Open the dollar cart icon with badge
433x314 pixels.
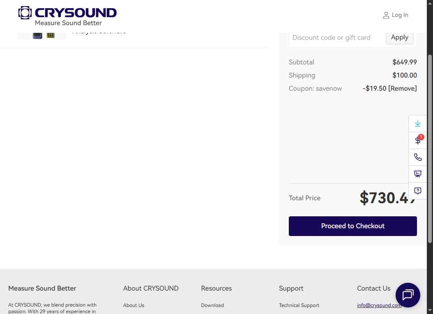[x=417, y=140]
